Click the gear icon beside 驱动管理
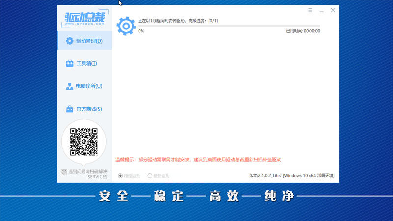 tap(69, 41)
